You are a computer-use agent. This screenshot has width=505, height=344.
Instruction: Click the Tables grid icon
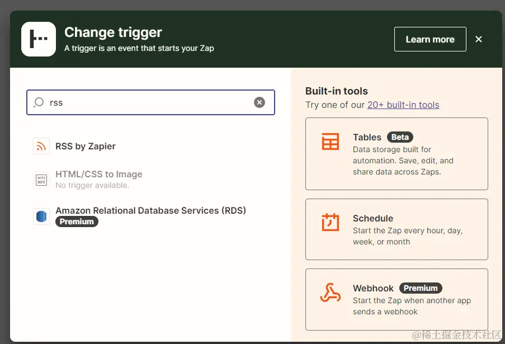coord(331,142)
